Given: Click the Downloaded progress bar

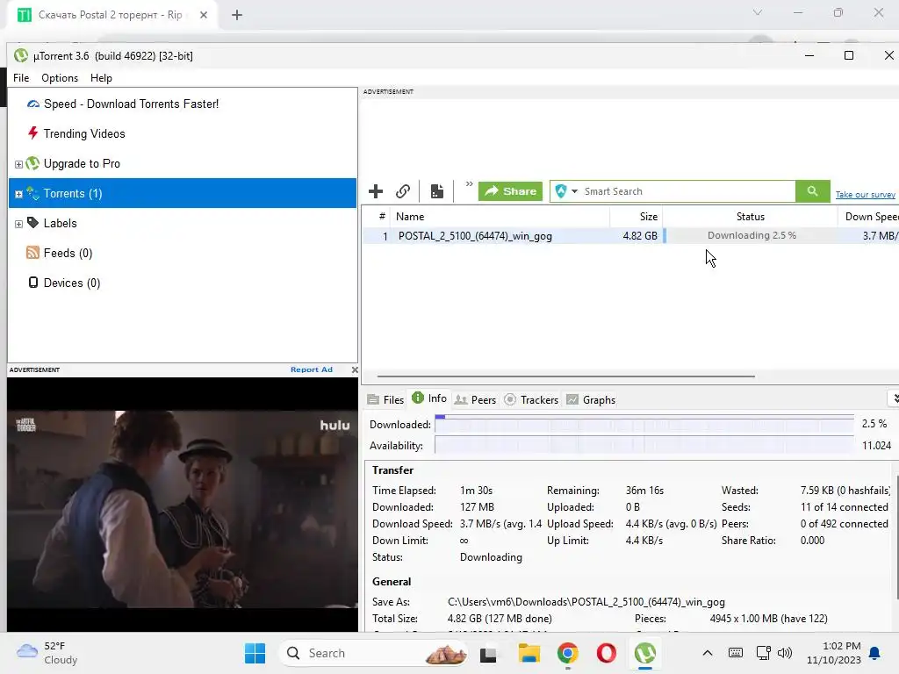Looking at the screenshot, I should click(x=644, y=424).
